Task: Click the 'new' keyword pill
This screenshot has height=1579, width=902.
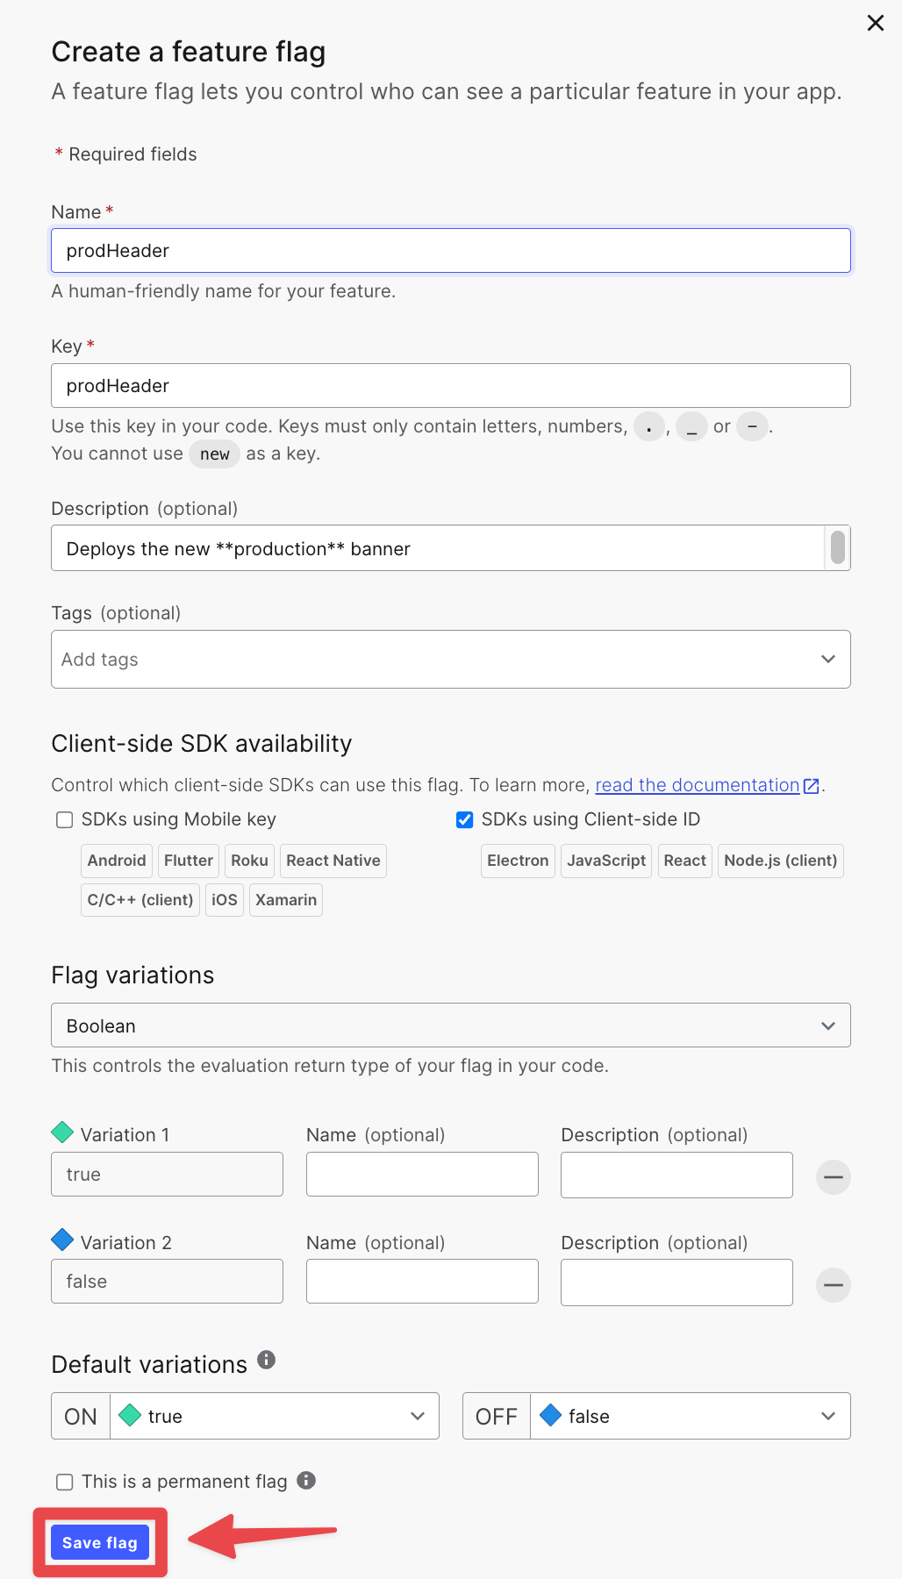Action: point(215,454)
